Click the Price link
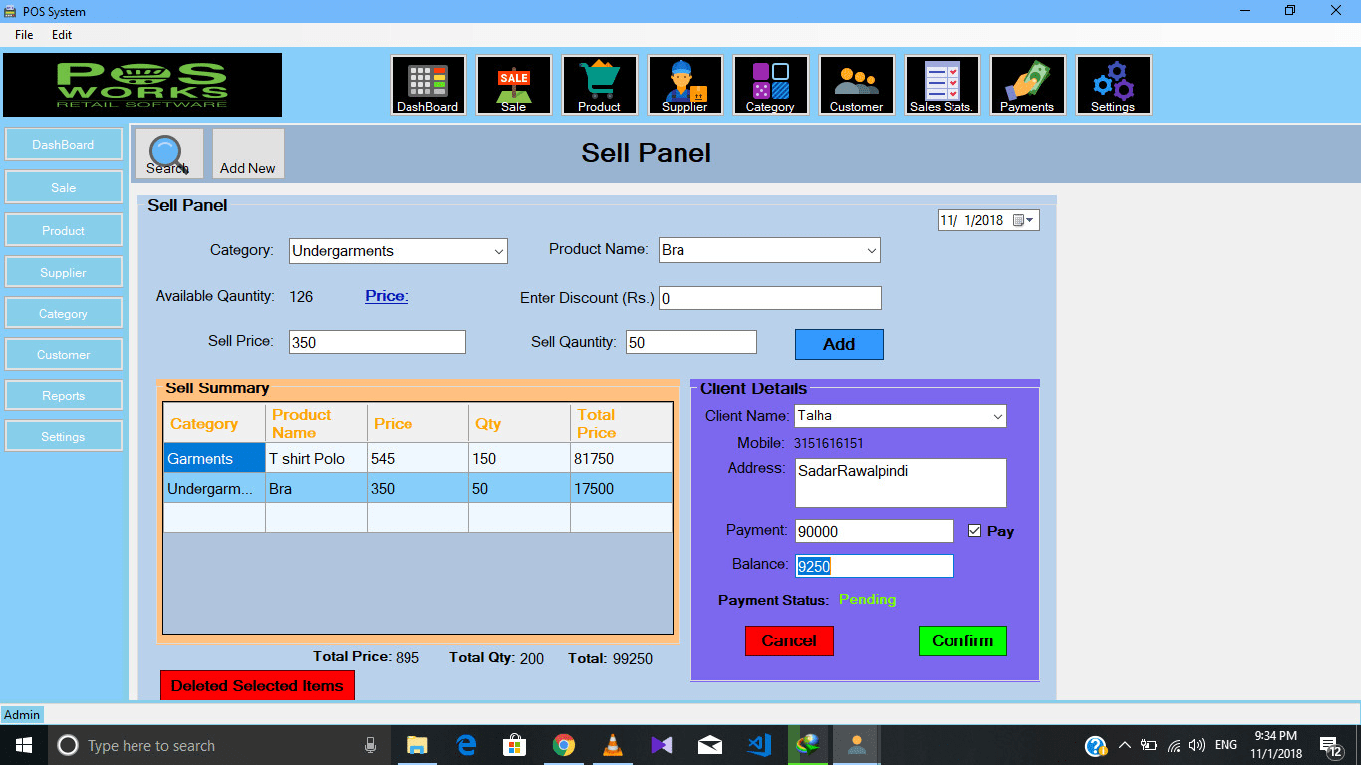The height and width of the screenshot is (765, 1361). coord(387,296)
